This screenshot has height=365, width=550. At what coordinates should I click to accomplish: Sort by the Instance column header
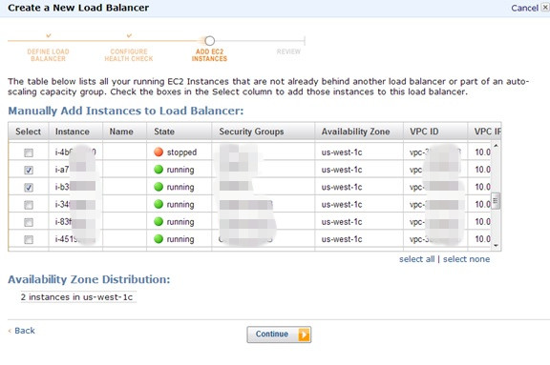pos(75,132)
